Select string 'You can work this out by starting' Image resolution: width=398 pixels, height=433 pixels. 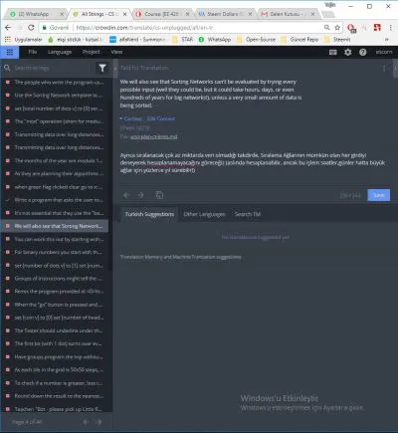[x=56, y=239]
